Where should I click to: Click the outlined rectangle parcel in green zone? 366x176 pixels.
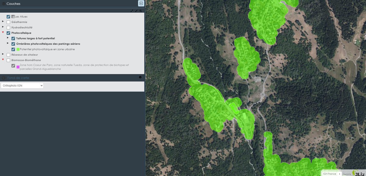pyautogui.click(x=234, y=108)
